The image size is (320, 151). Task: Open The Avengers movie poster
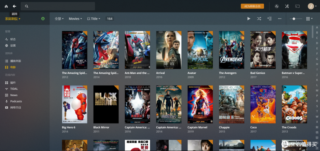pos(232,50)
